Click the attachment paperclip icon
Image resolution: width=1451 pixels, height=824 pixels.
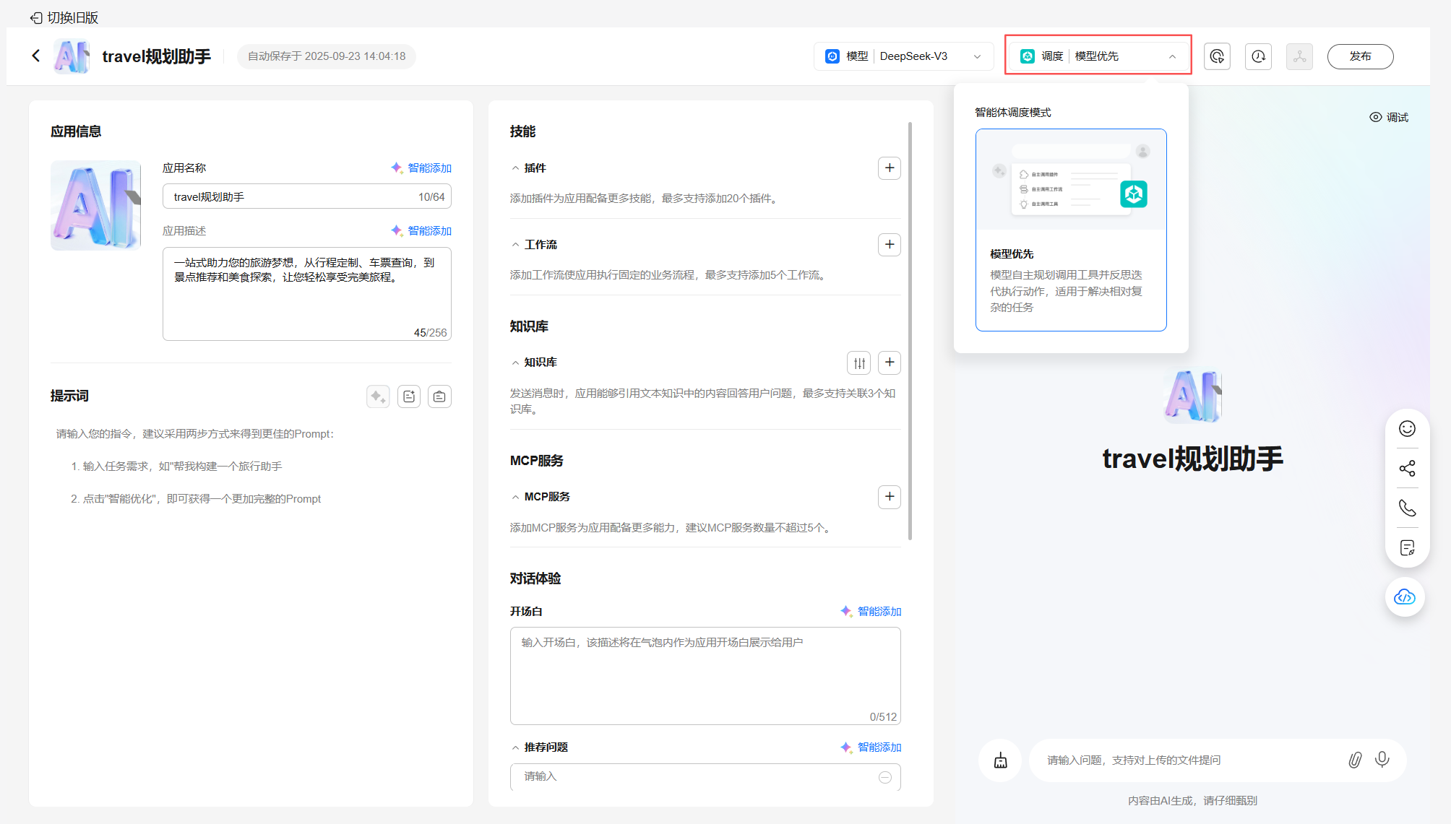coord(1355,760)
